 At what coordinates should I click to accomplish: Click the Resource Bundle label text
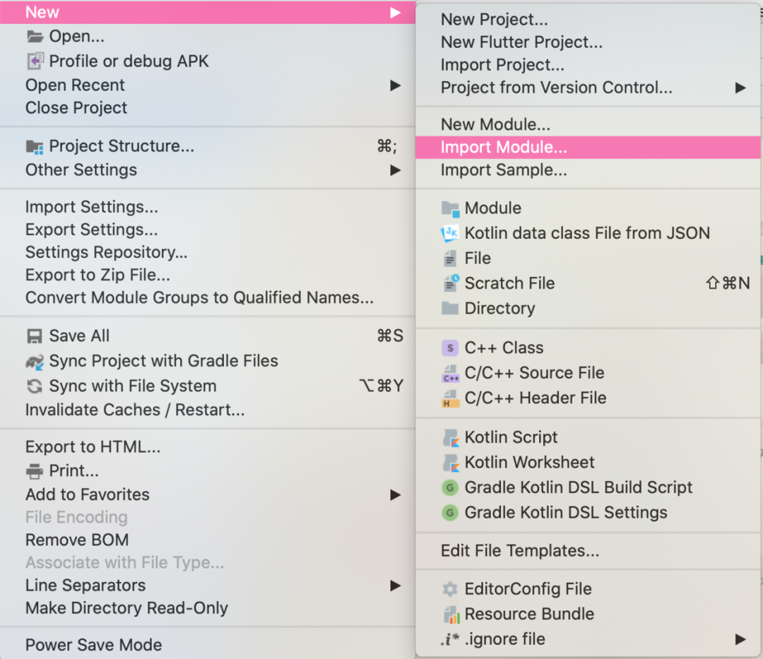529,615
